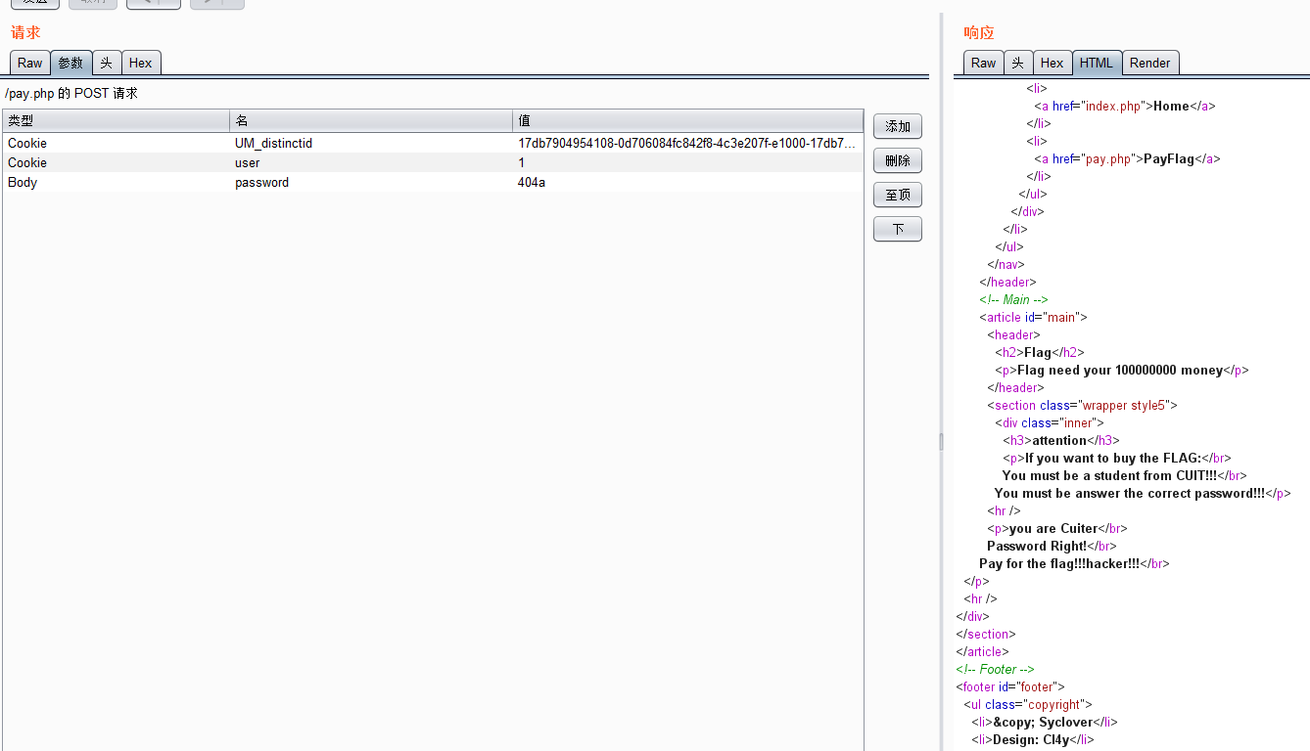
Task: Click the <!-- Main --> comment line
Action: point(1013,299)
